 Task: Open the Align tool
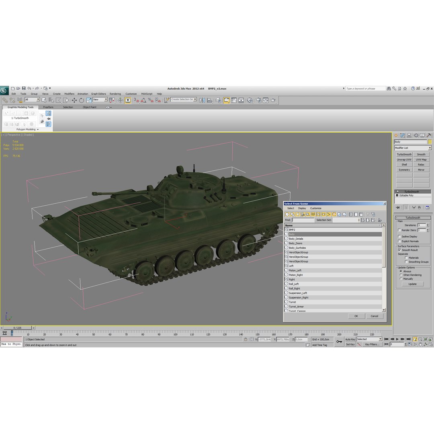(x=209, y=100)
